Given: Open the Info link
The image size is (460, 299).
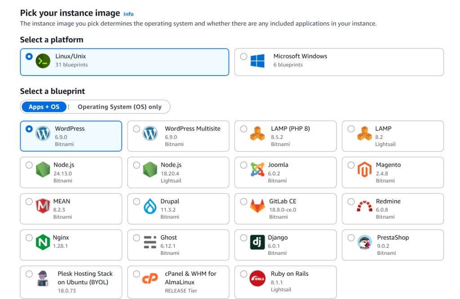Looking at the screenshot, I should 128,14.
